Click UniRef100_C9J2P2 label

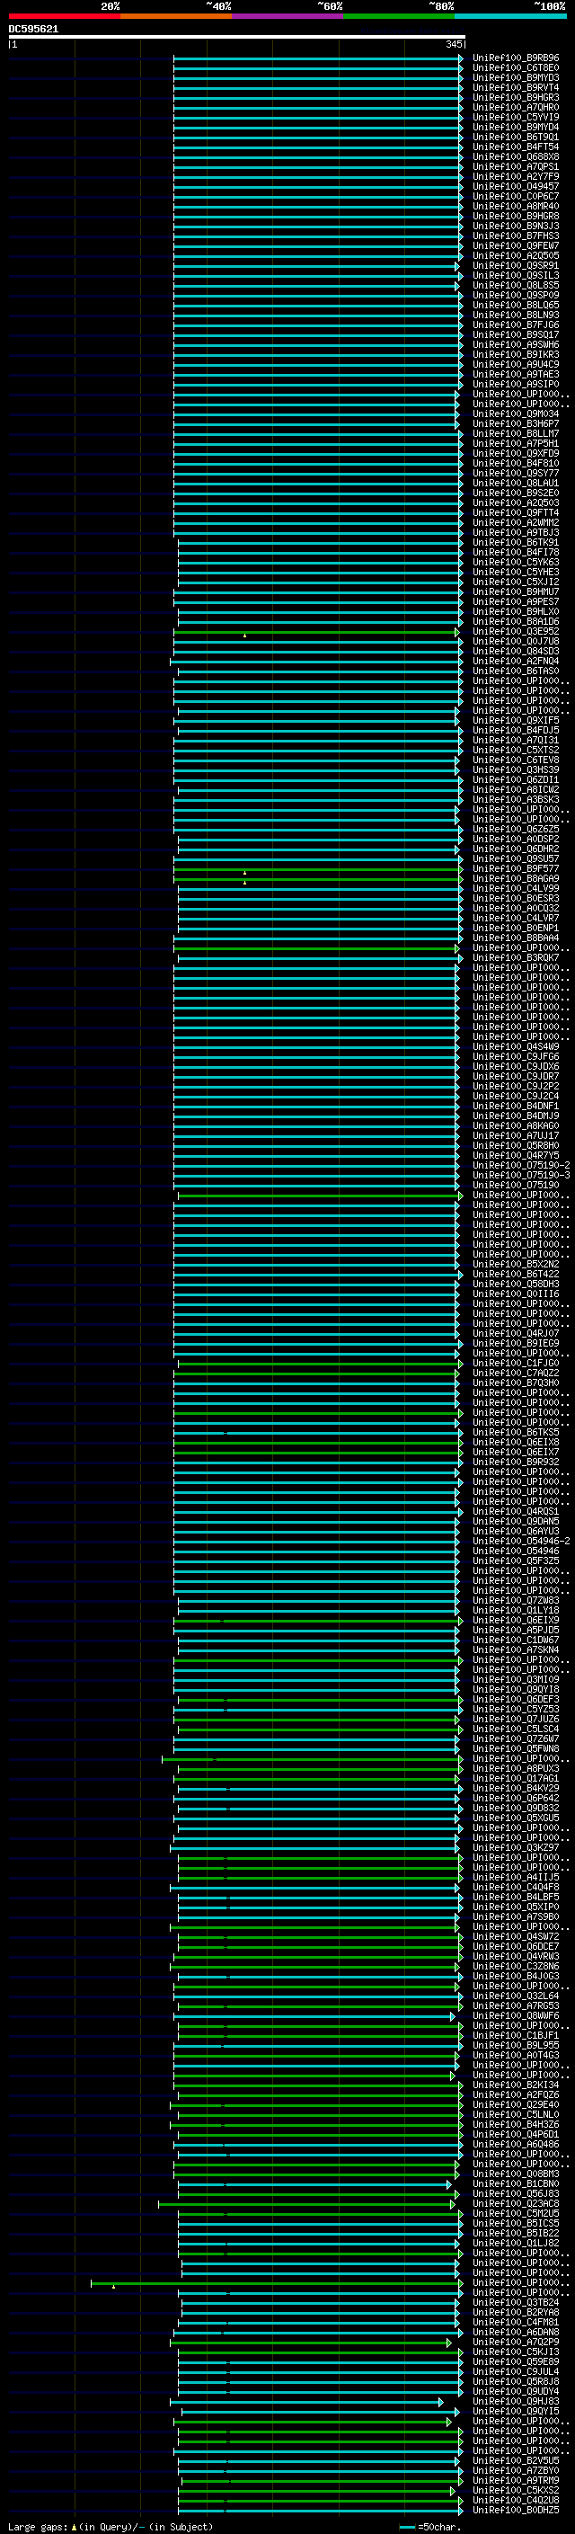[x=516, y=1086]
